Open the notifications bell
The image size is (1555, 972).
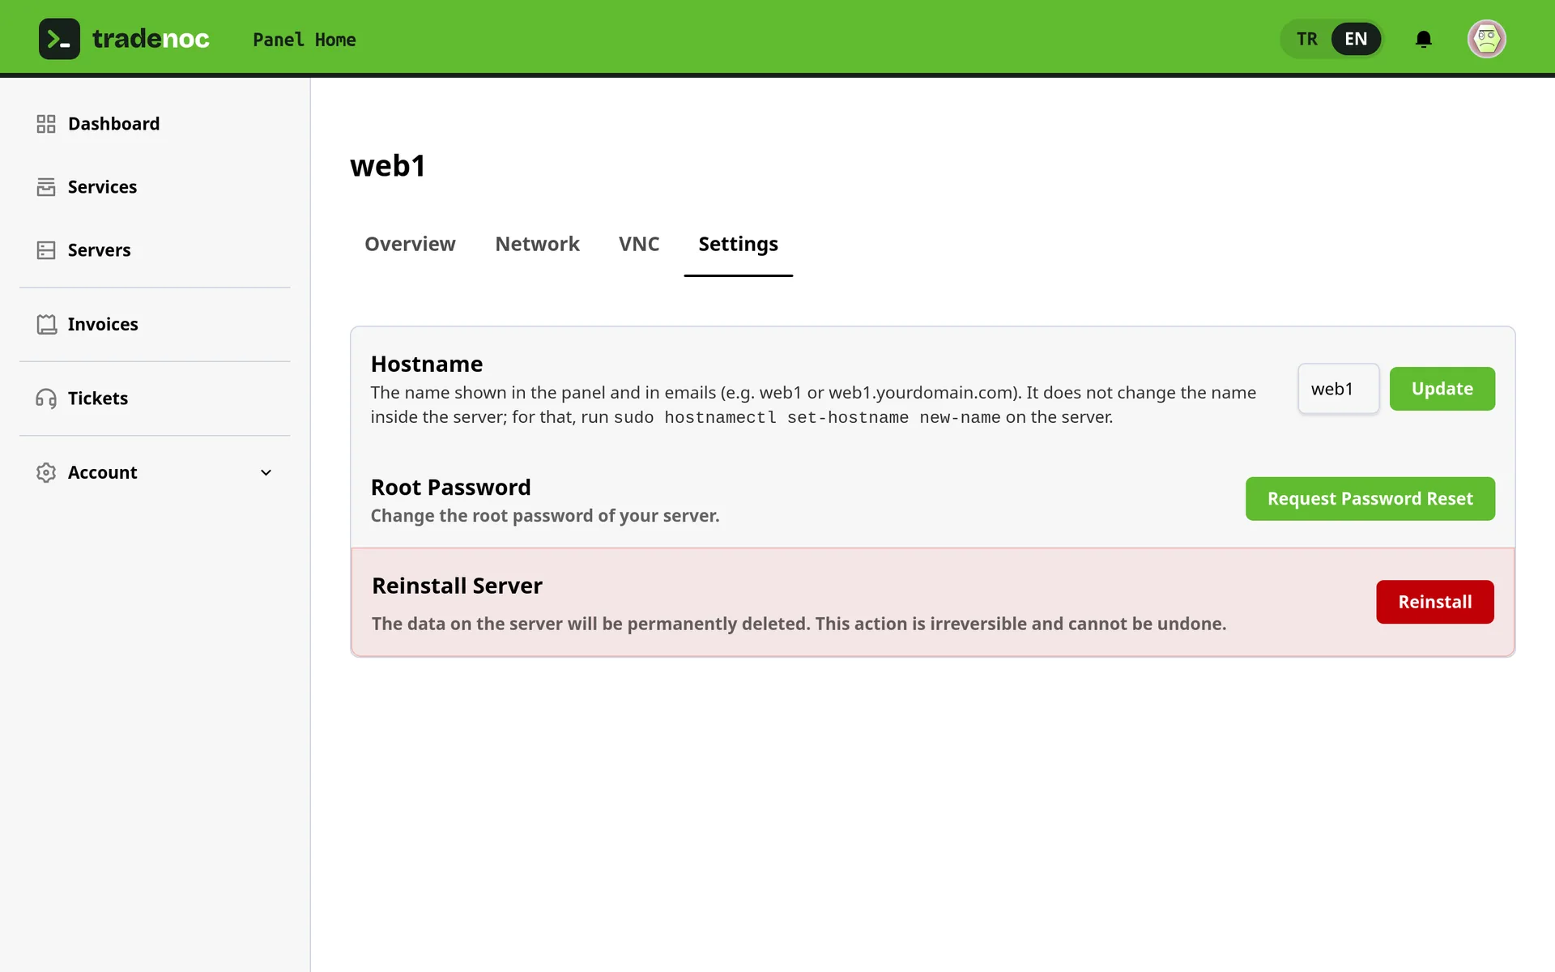point(1424,39)
